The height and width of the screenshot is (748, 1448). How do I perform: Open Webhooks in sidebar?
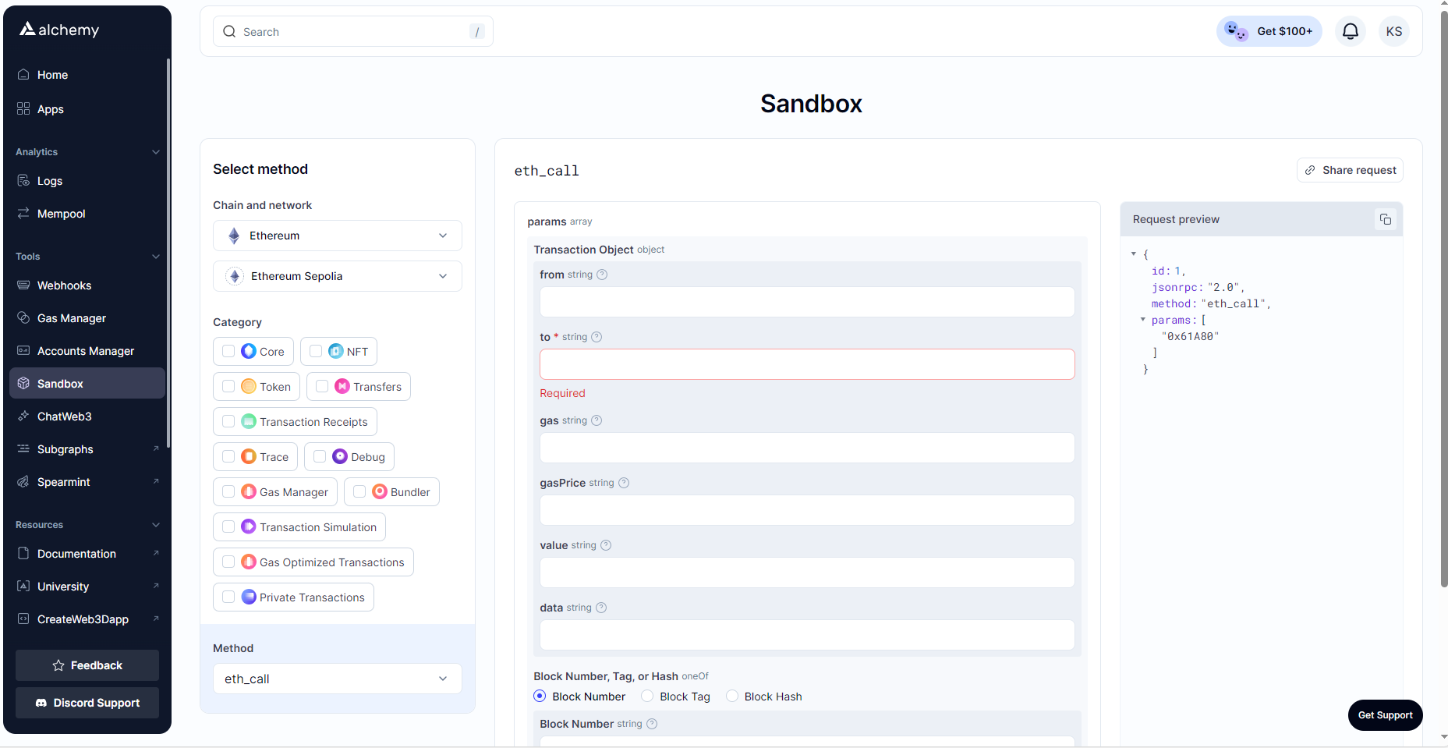pyautogui.click(x=87, y=285)
